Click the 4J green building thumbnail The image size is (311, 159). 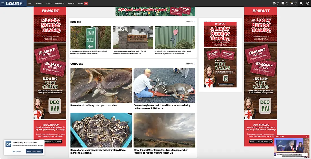(x=175, y=38)
